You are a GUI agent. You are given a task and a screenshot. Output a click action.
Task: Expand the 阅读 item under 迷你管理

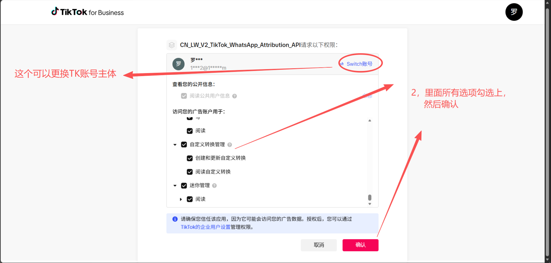[181, 199]
